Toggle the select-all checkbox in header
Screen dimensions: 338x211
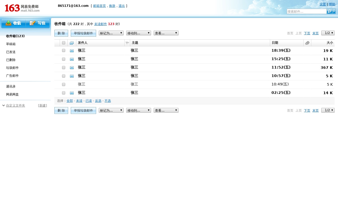[x=64, y=43]
